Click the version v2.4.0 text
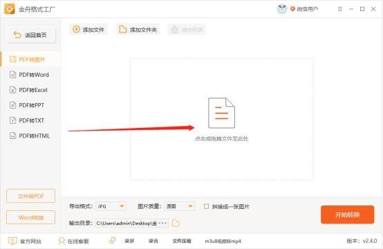This screenshot has height=249, width=383. (362, 241)
